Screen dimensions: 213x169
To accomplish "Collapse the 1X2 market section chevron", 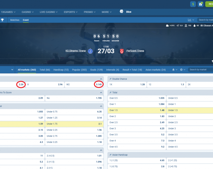I will (101, 79).
